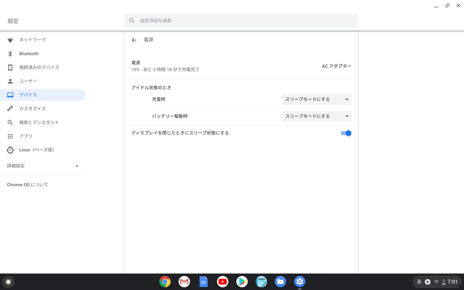Screen dimensions: 464x290
Task: Click the battery icon in system tray
Action: pyautogui.click(x=444, y=282)
